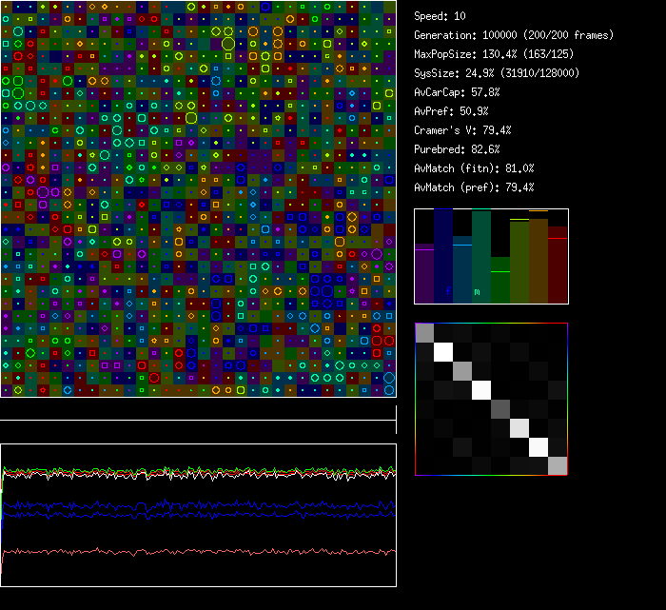
Task: Pick the brown-orange bar in the histogram
Action: [x=539, y=261]
